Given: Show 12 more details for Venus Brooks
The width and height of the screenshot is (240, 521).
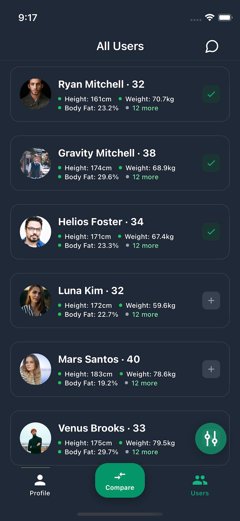Looking at the screenshot, I should pyautogui.click(x=145, y=452).
